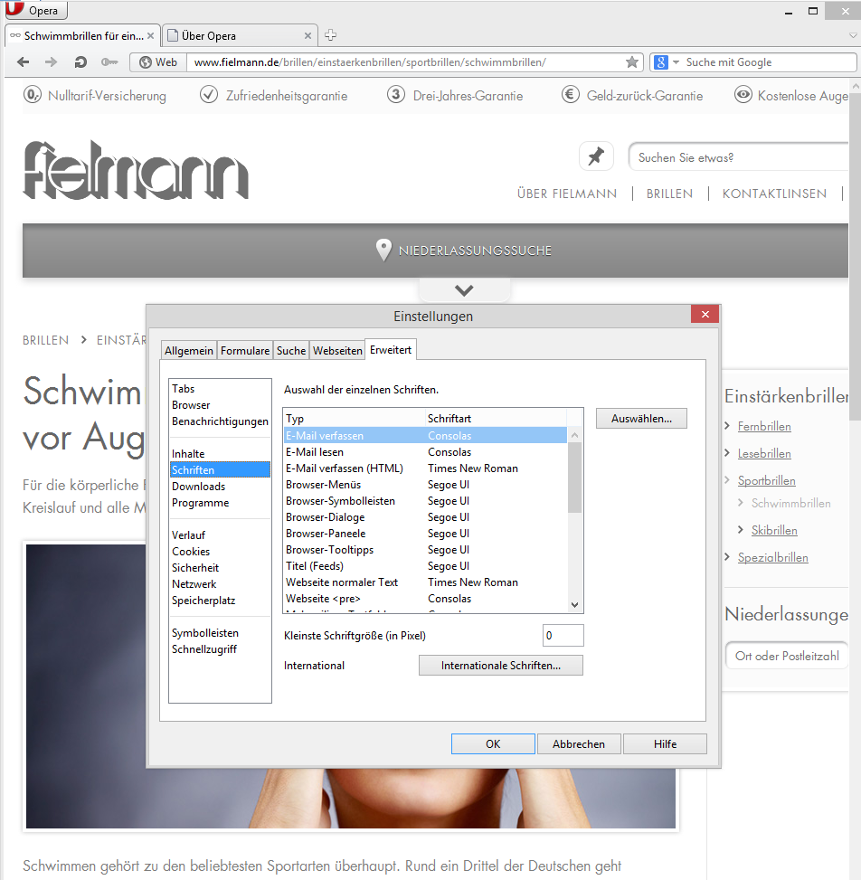Open the Skibrillen sidebar link

[x=774, y=530]
